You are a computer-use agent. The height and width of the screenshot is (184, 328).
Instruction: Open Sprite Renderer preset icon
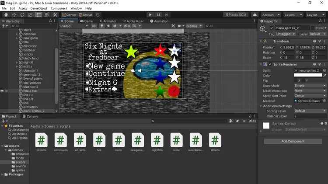(x=319, y=64)
